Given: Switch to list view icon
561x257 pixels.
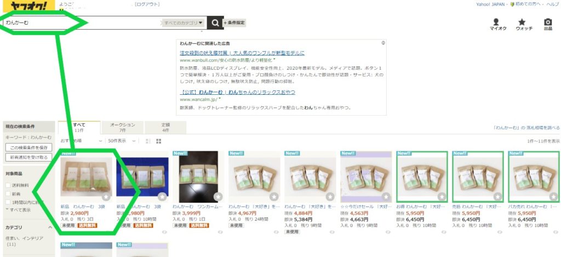Looking at the screenshot, I should click(148, 141).
